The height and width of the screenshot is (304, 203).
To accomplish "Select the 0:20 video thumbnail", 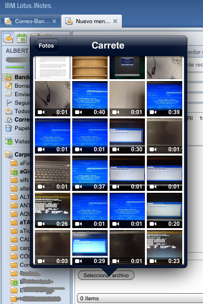I will point(164,210).
